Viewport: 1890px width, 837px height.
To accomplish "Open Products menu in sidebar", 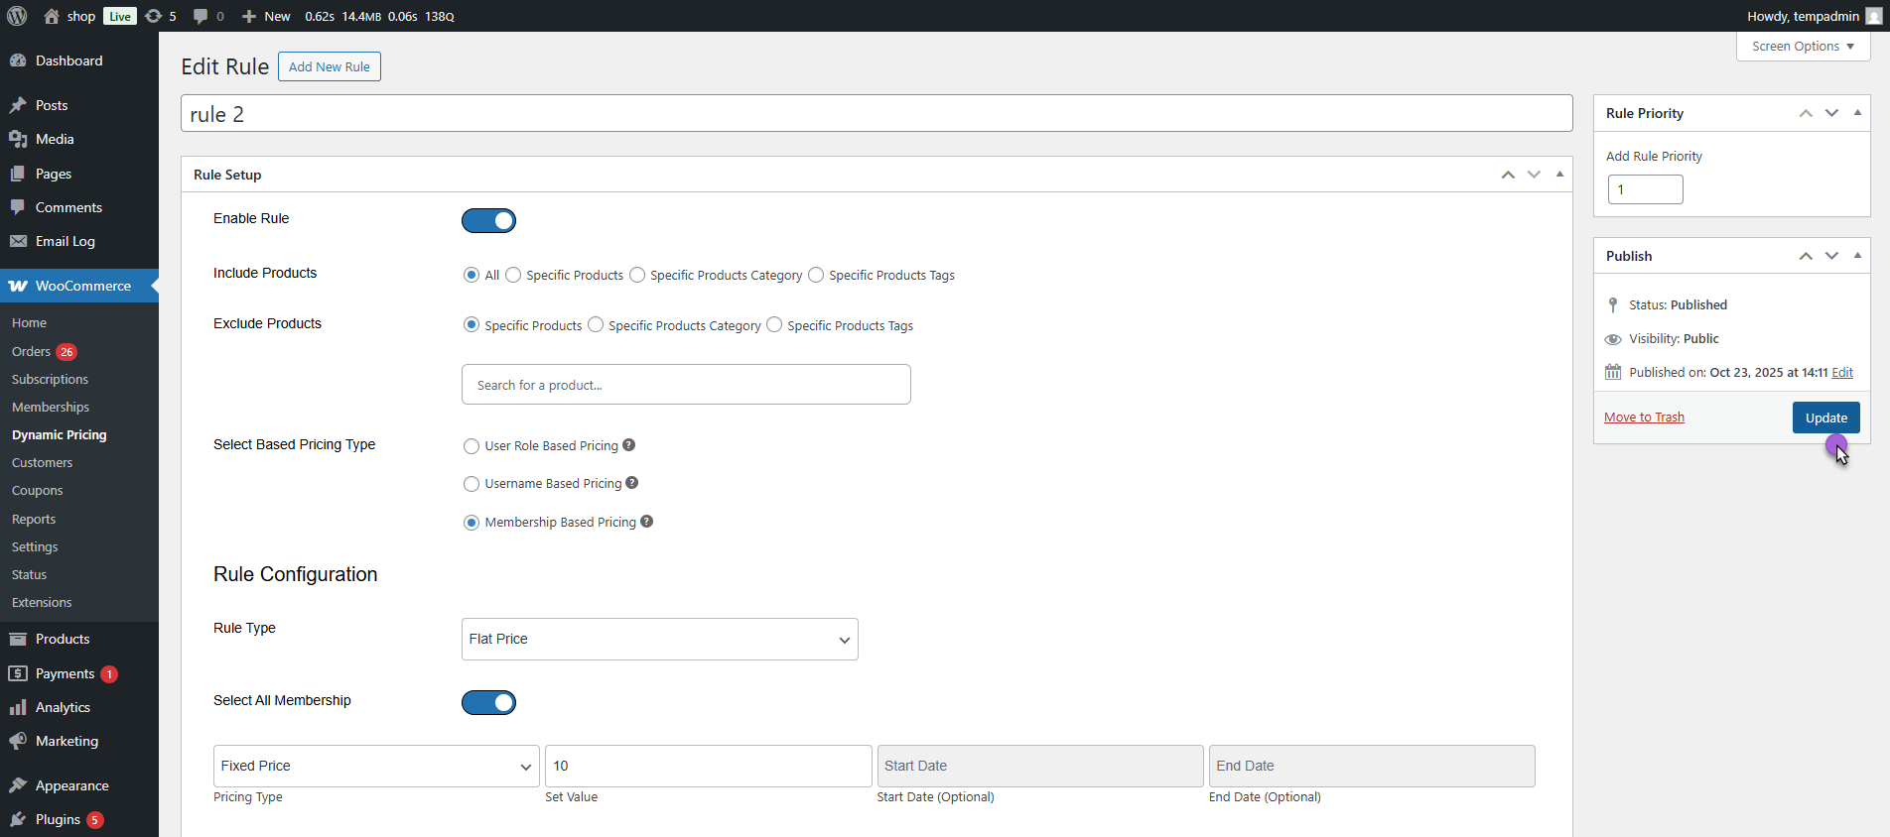I will [63, 639].
